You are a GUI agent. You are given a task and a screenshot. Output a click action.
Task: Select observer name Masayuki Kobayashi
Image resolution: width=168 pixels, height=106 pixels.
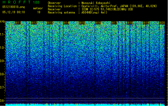[x=96, y=3]
